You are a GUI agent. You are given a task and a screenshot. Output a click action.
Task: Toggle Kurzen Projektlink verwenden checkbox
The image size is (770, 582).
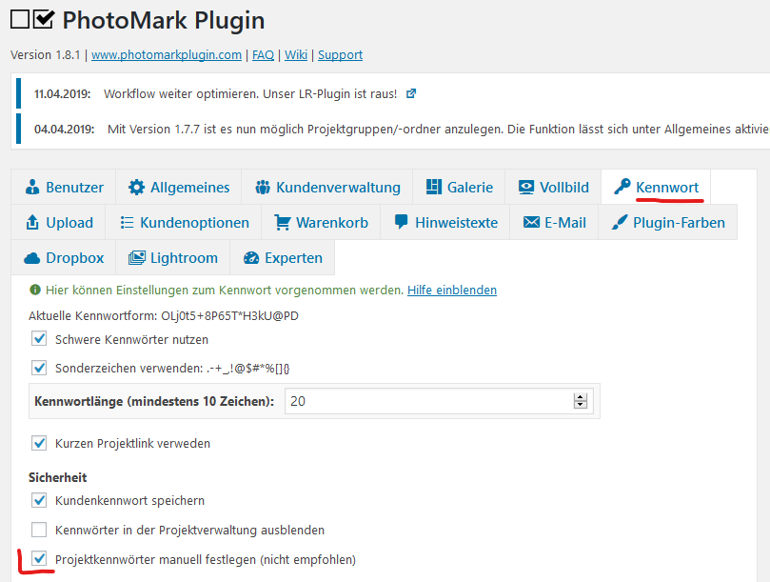pos(39,443)
